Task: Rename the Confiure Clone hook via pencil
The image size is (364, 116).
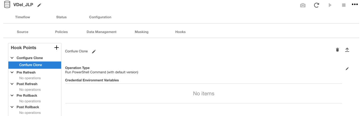Action: coord(94,52)
